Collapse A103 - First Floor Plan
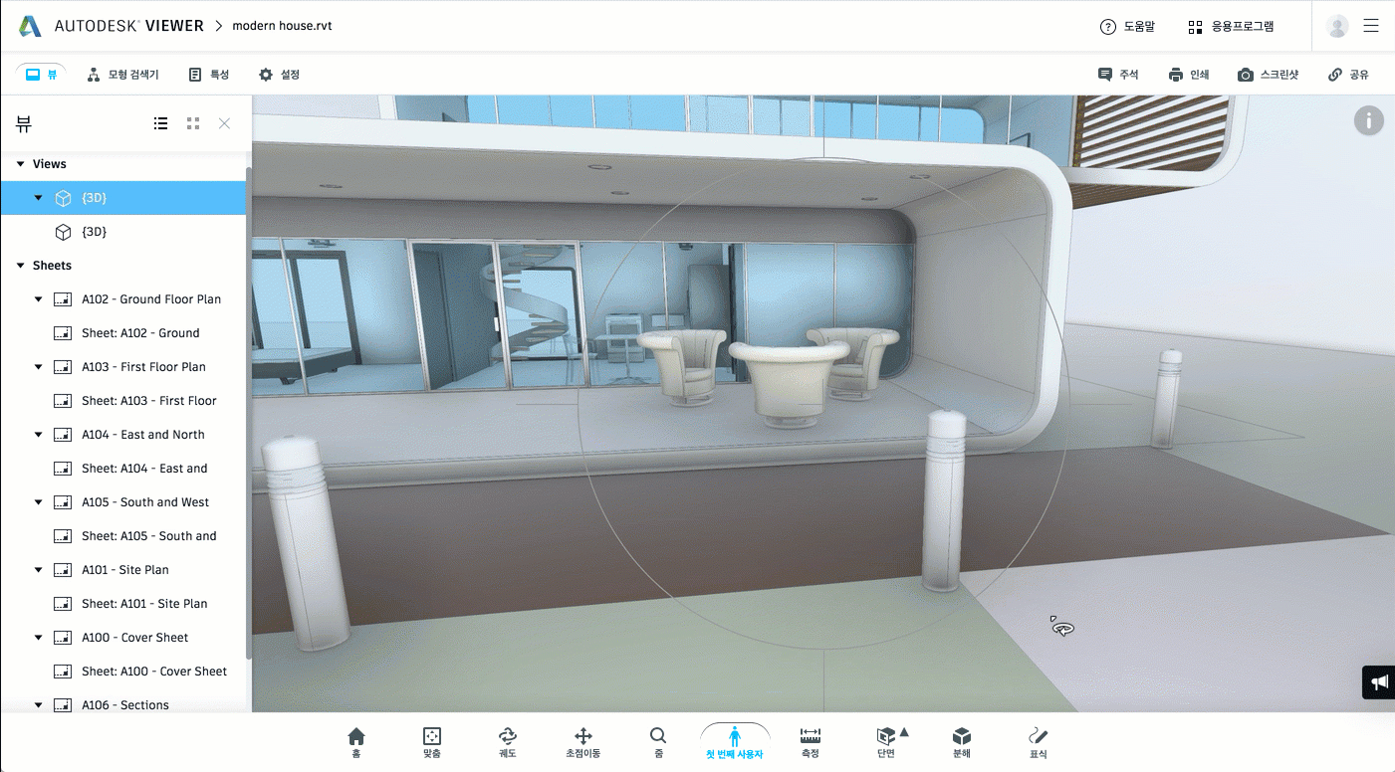Screen dimensions: 1395x772 [x=39, y=367]
